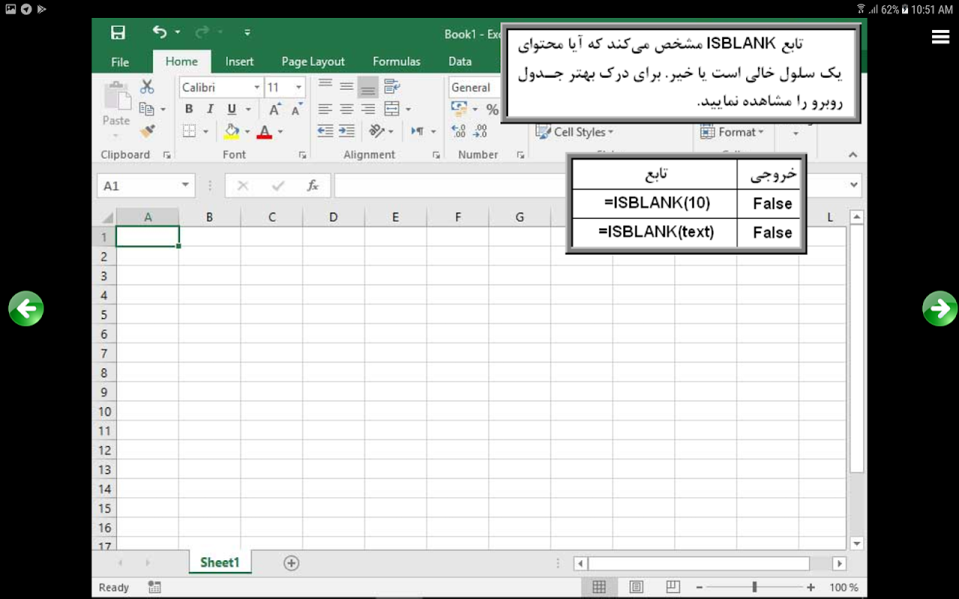The width and height of the screenshot is (959, 599).
Task: Cut the selection with the scissors icon
Action: [147, 87]
